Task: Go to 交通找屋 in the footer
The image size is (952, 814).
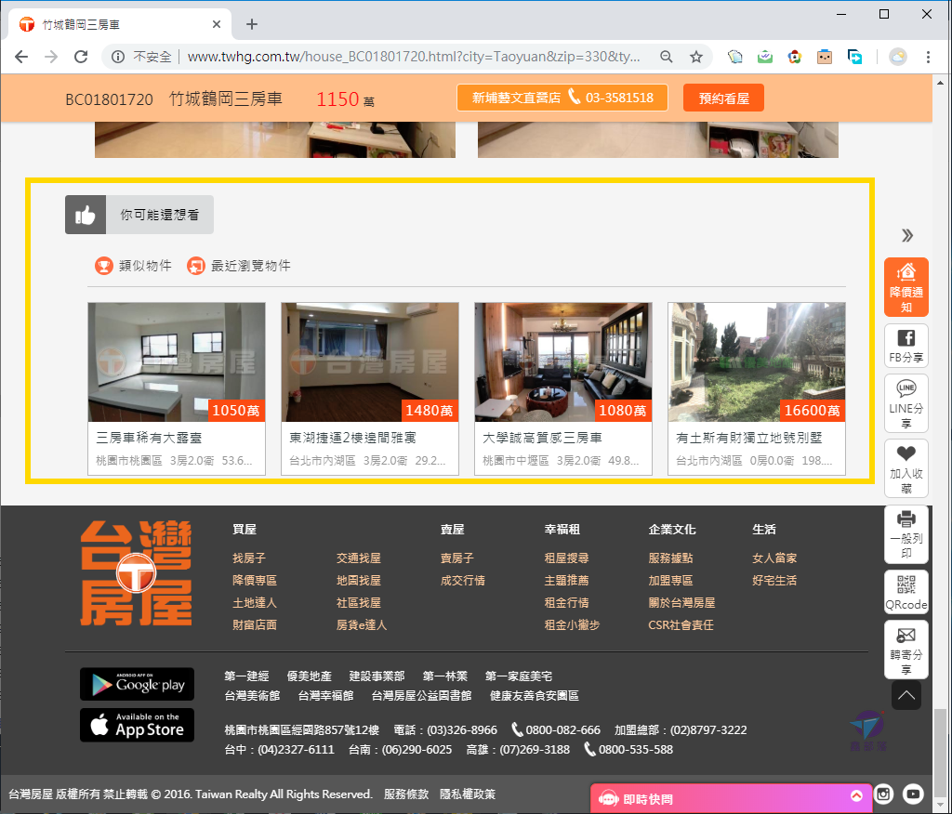Action: tap(359, 558)
